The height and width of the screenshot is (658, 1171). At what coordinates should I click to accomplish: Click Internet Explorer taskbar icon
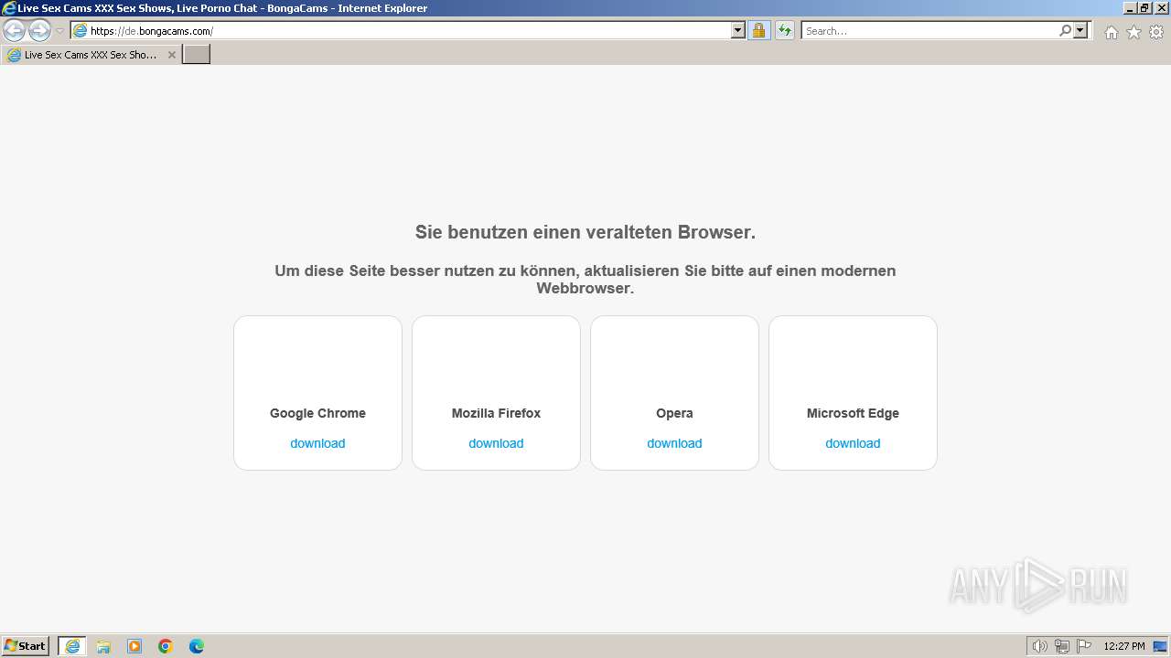(72, 646)
